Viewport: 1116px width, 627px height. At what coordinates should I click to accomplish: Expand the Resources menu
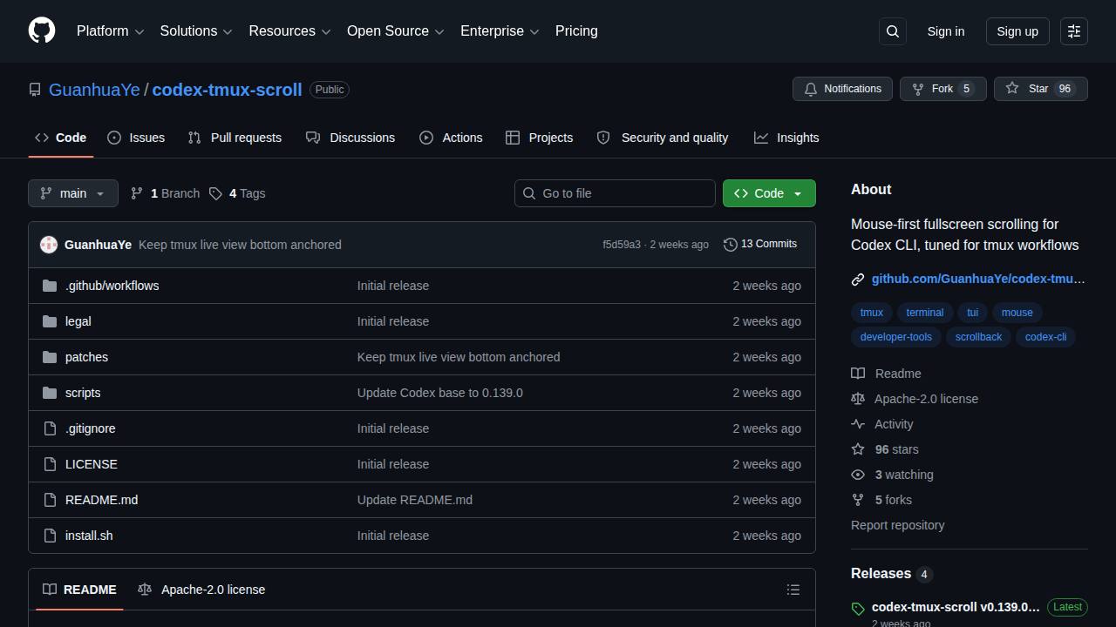coord(289,31)
